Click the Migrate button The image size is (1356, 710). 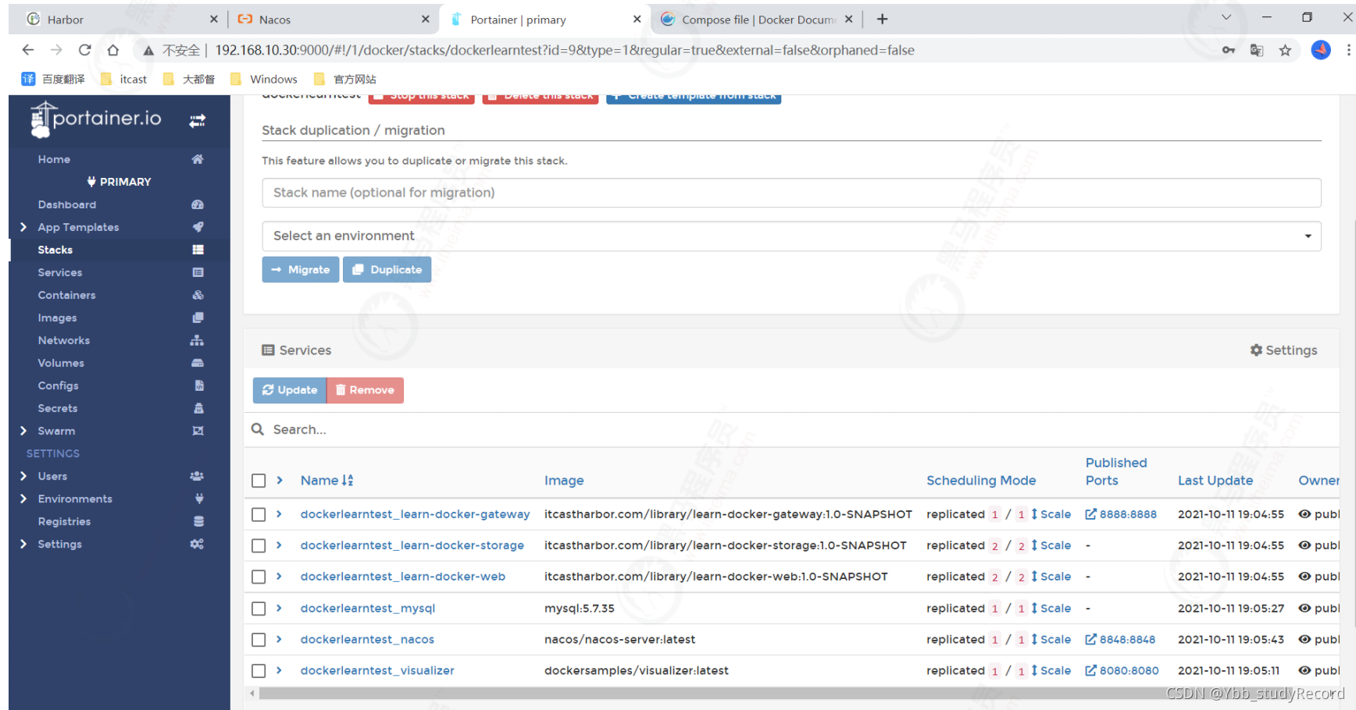[x=301, y=269]
